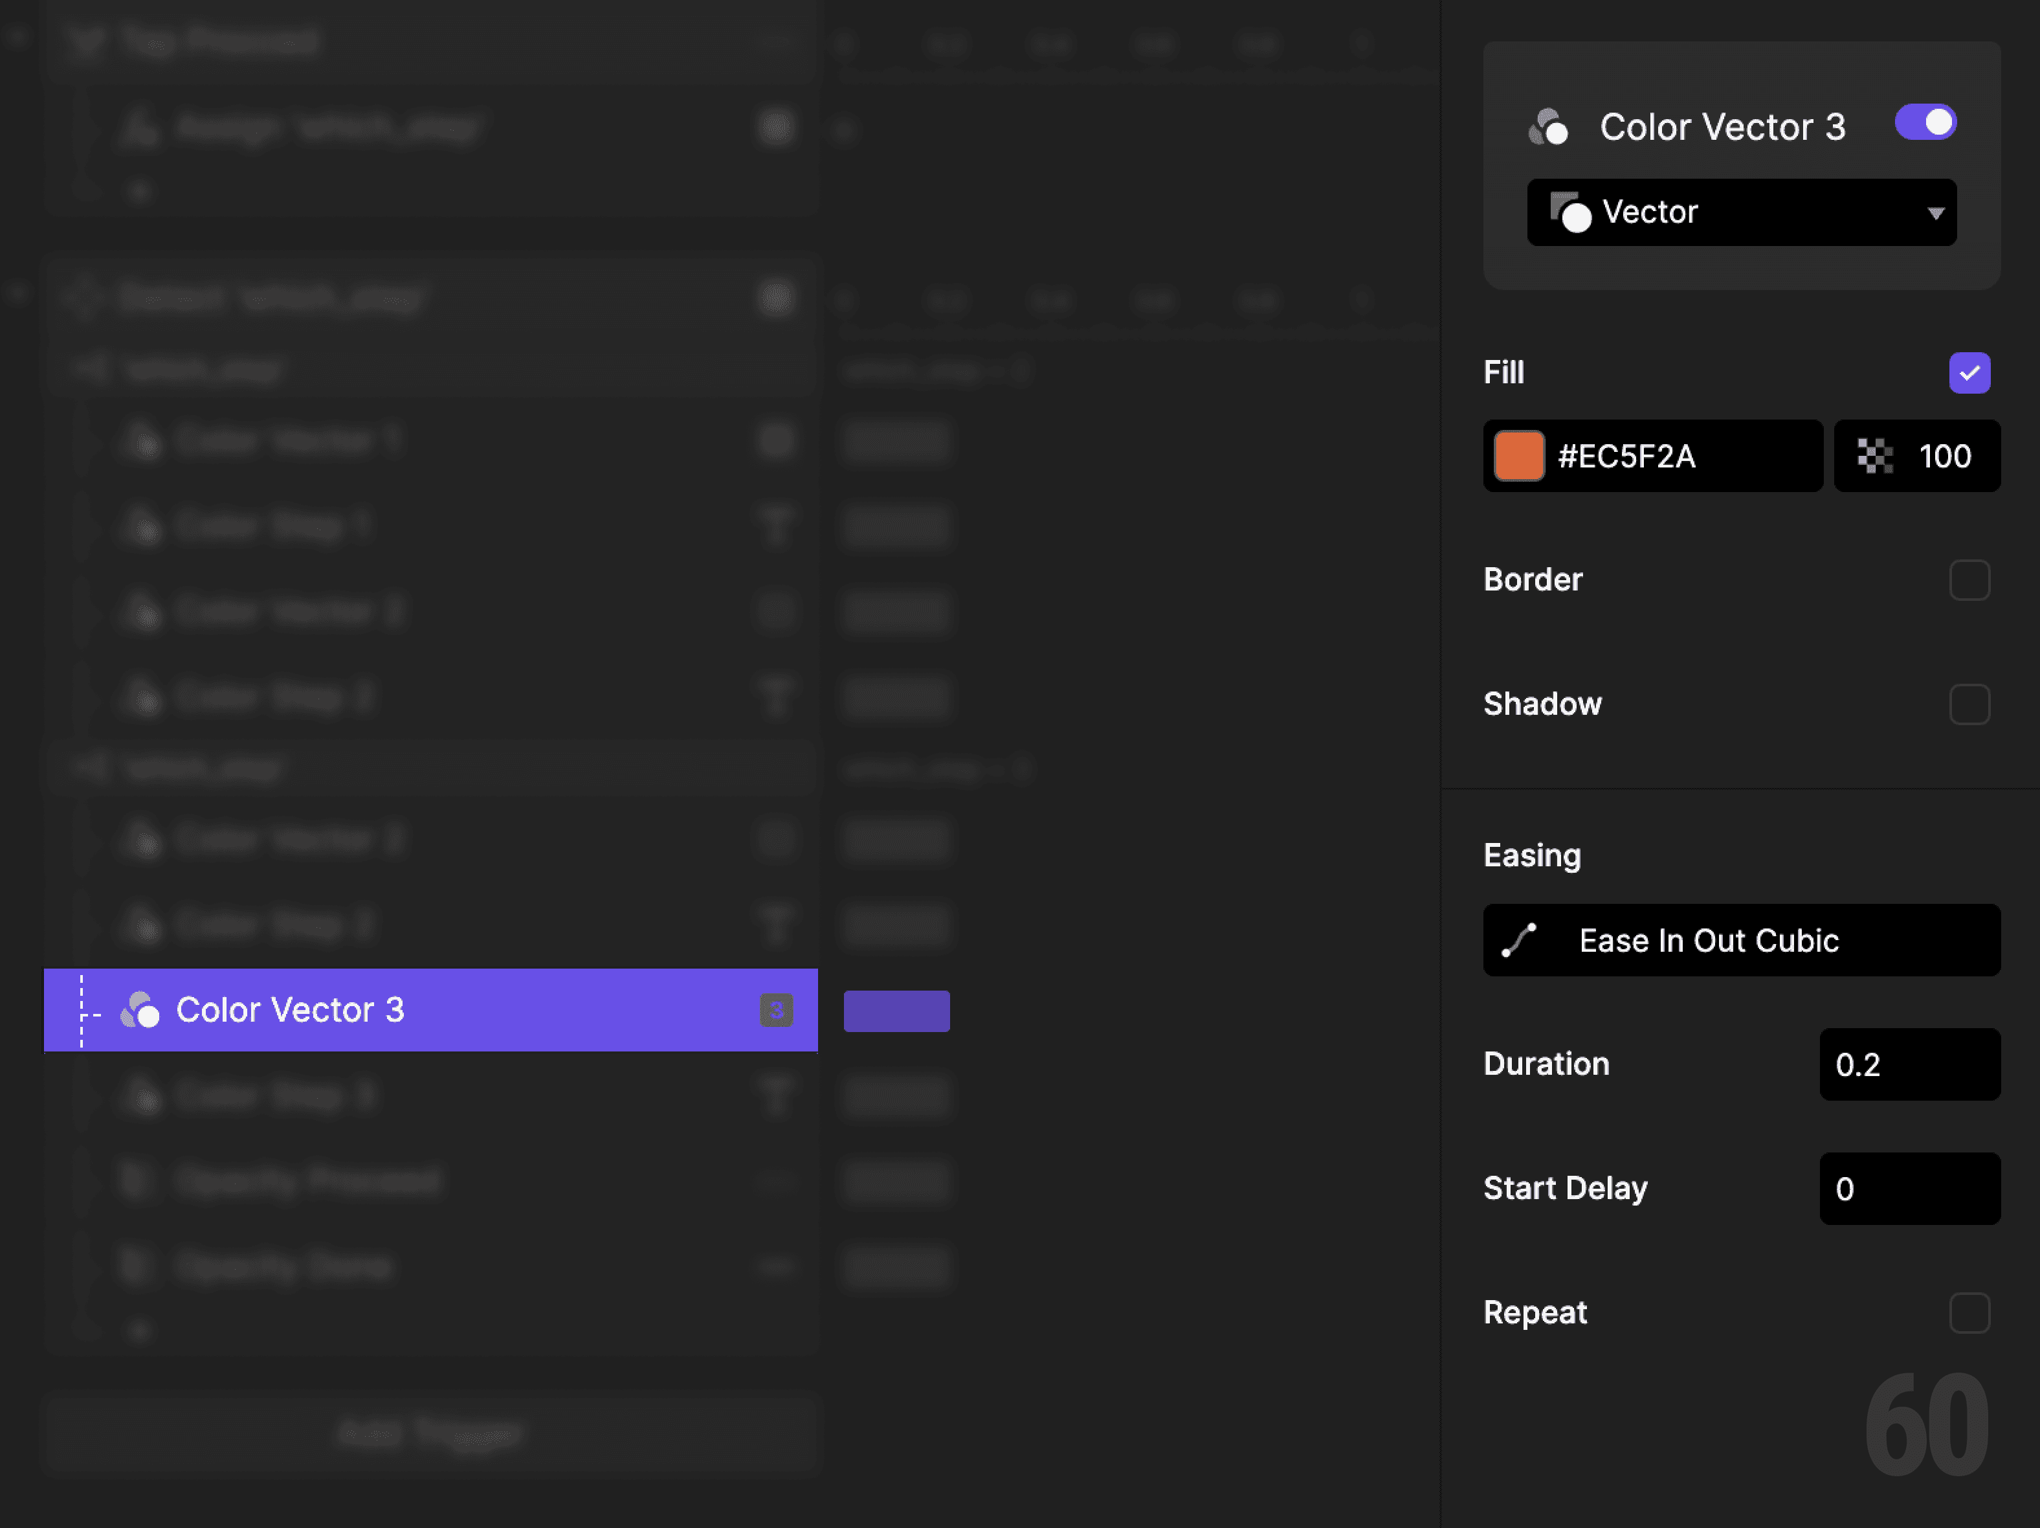Click the chevron arrow on the Vector dropdown
This screenshot has height=1528, width=2040.
[1935, 212]
